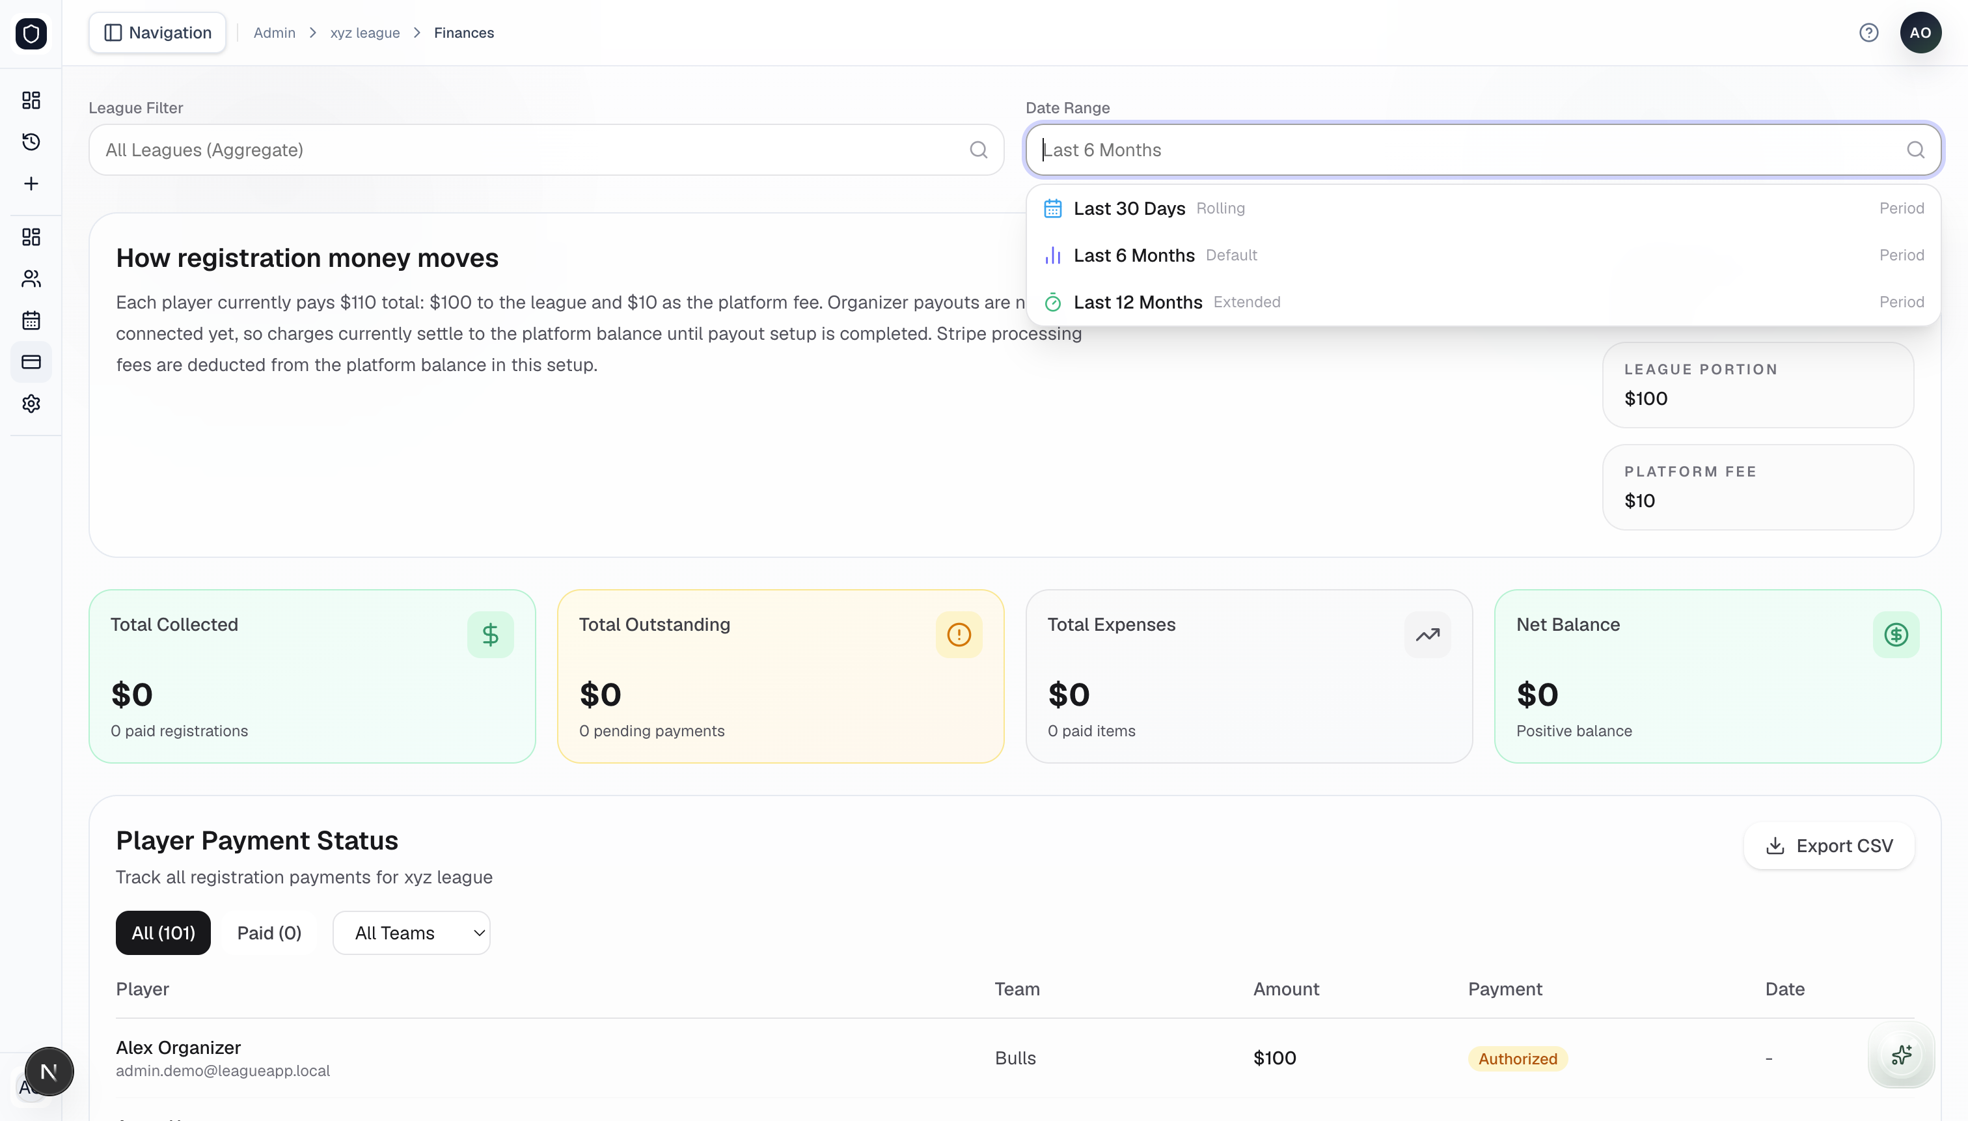
Task: Choose Last 12 Months Extended option
Action: 1483,303
